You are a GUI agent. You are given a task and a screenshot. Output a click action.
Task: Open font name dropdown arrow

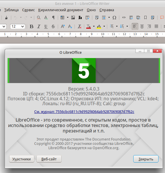click(x=4, y=26)
